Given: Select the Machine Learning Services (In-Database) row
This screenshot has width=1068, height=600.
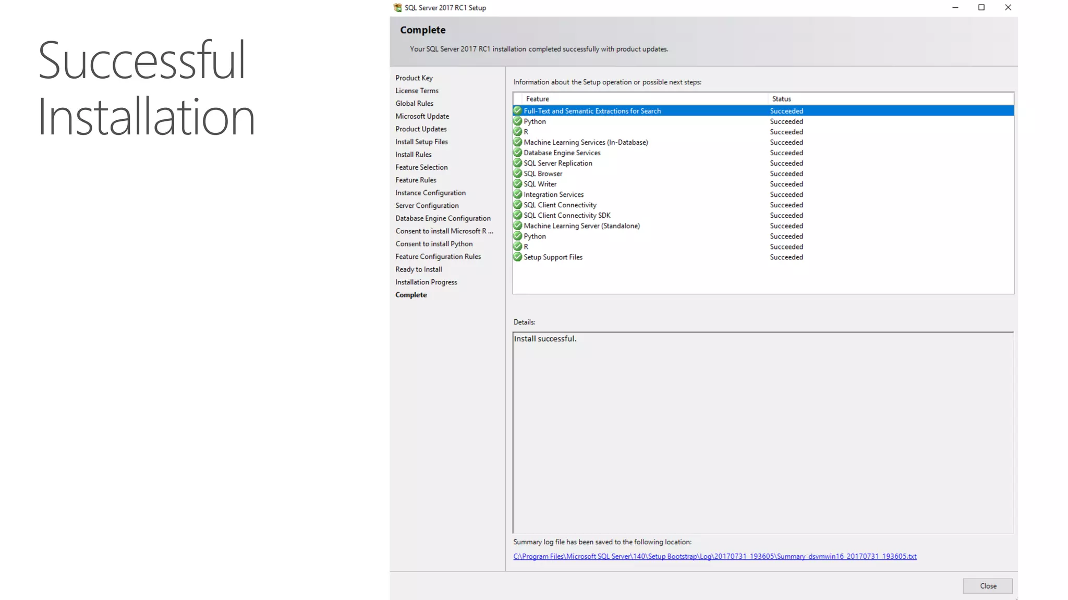Looking at the screenshot, I should tap(763, 142).
